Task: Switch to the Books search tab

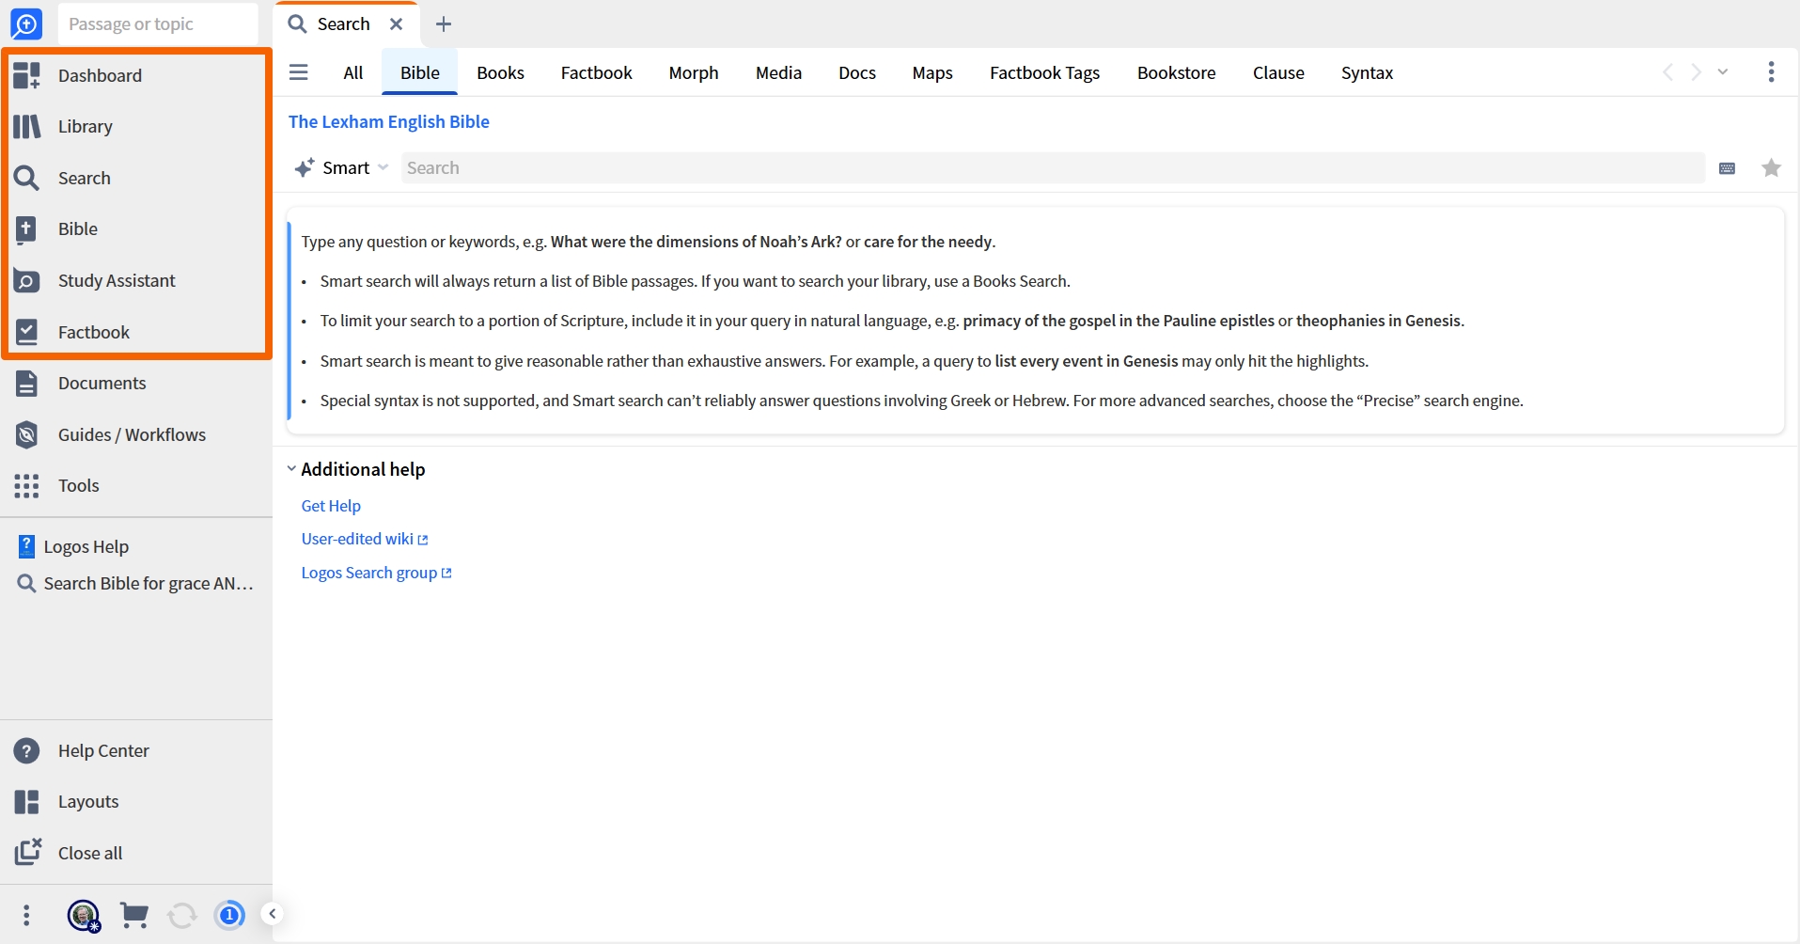Action: point(500,72)
